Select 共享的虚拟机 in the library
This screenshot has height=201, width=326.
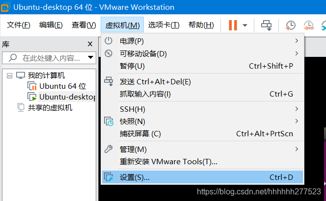click(x=50, y=107)
